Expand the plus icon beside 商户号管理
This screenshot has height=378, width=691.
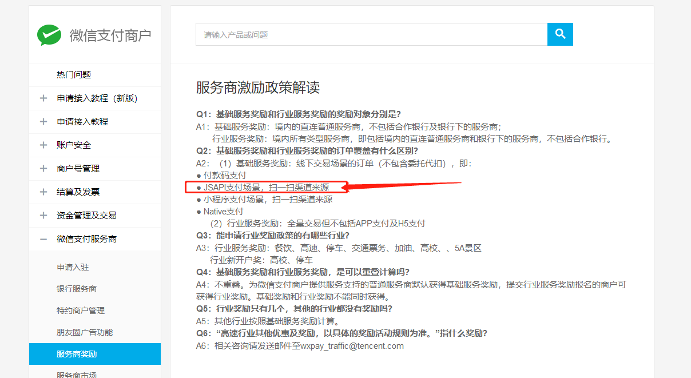(43, 169)
